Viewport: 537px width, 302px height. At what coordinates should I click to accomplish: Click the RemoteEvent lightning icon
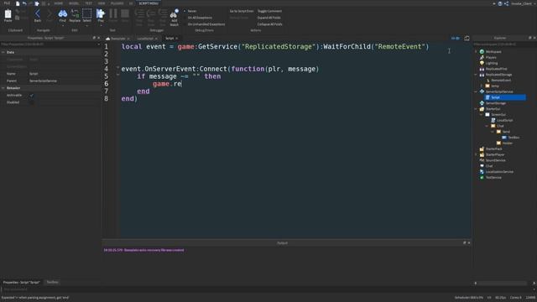(487, 81)
